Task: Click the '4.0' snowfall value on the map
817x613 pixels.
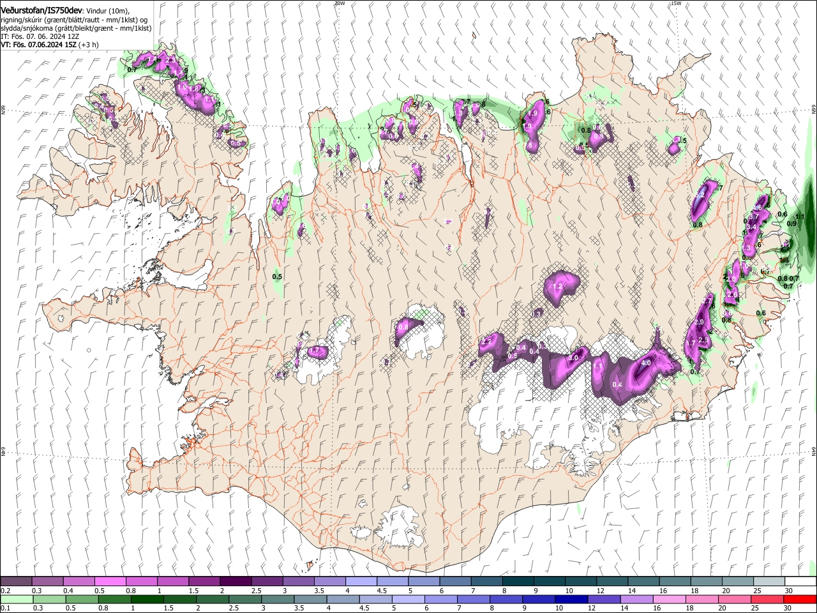Action: tap(645, 363)
